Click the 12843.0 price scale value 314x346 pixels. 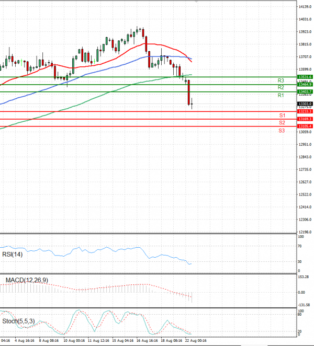point(305,157)
